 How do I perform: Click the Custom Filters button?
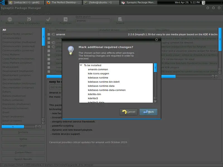23,153
